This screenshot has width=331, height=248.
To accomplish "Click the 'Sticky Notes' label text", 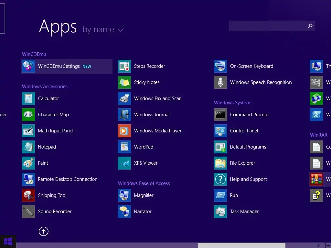I will point(147,82).
